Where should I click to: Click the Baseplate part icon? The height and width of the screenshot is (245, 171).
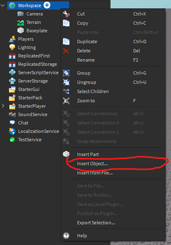20,31
